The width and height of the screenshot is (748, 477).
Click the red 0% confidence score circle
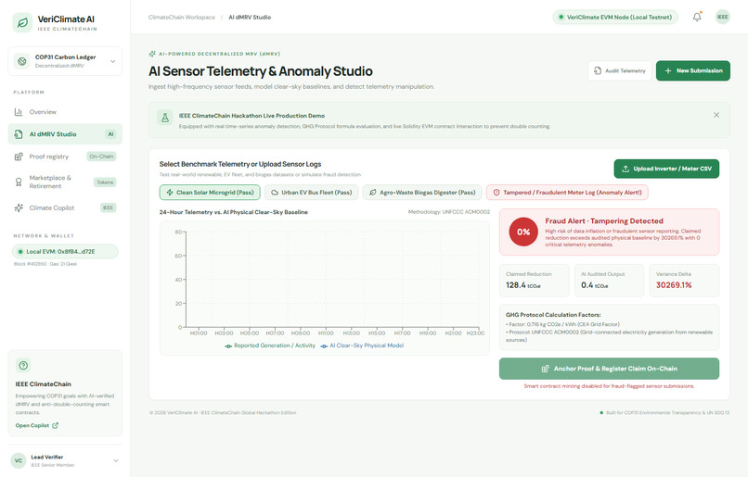(x=523, y=232)
